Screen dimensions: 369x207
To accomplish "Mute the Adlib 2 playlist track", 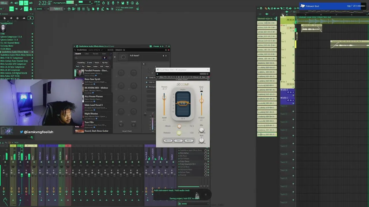I will pyautogui.click(x=293, y=103).
